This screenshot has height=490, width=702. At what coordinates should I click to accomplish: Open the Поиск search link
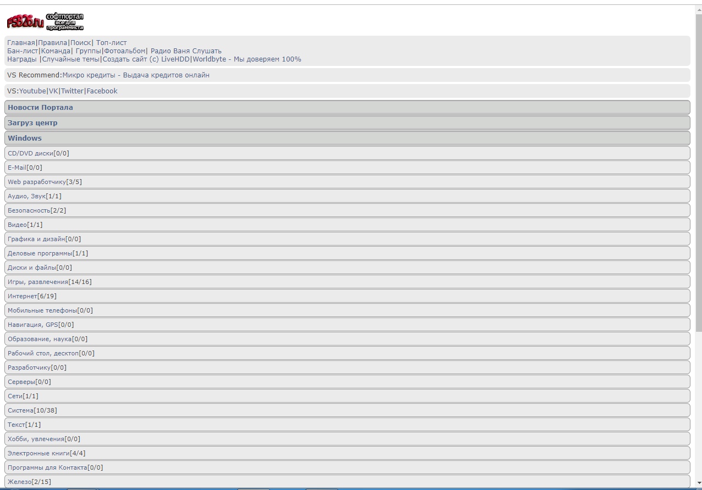(80, 43)
